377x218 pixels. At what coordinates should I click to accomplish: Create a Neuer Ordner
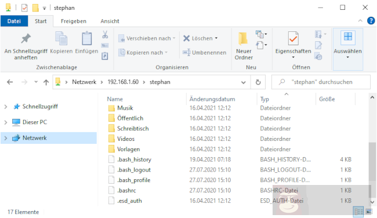244,46
